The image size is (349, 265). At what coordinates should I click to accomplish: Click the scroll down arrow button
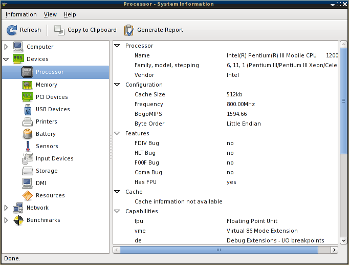[343, 240]
